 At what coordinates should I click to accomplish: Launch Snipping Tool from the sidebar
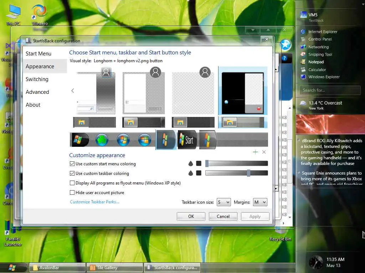[320, 54]
